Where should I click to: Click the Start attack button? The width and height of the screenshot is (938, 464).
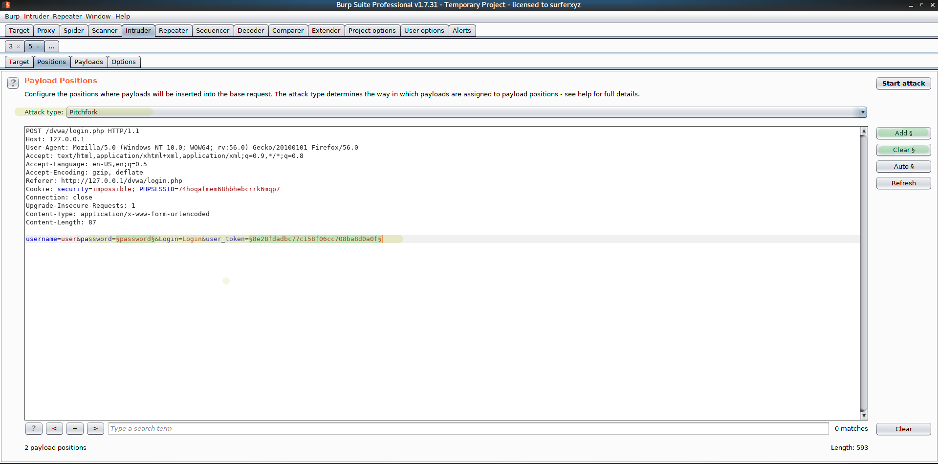(903, 84)
